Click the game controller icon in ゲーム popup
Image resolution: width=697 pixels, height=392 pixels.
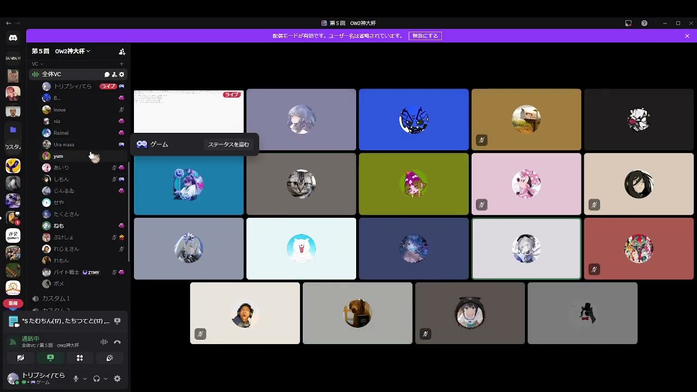[142, 144]
